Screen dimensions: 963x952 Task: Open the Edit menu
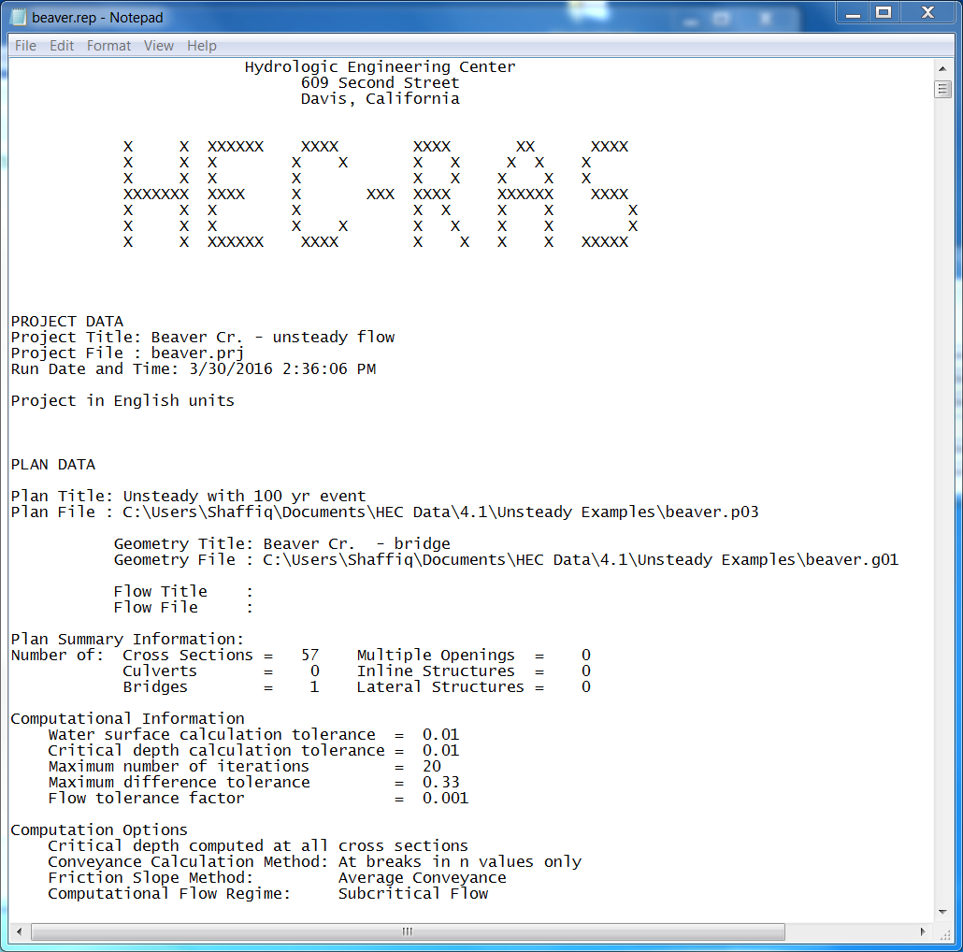(x=62, y=46)
